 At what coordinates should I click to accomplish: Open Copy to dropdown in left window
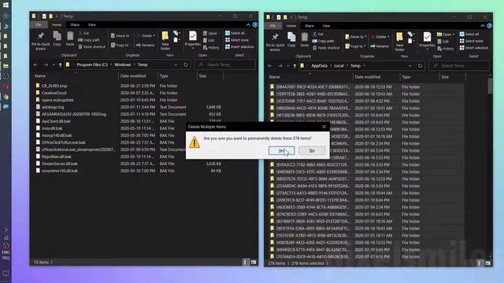coord(120,46)
